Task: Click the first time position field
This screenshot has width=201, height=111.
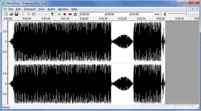Action: point(92,14)
